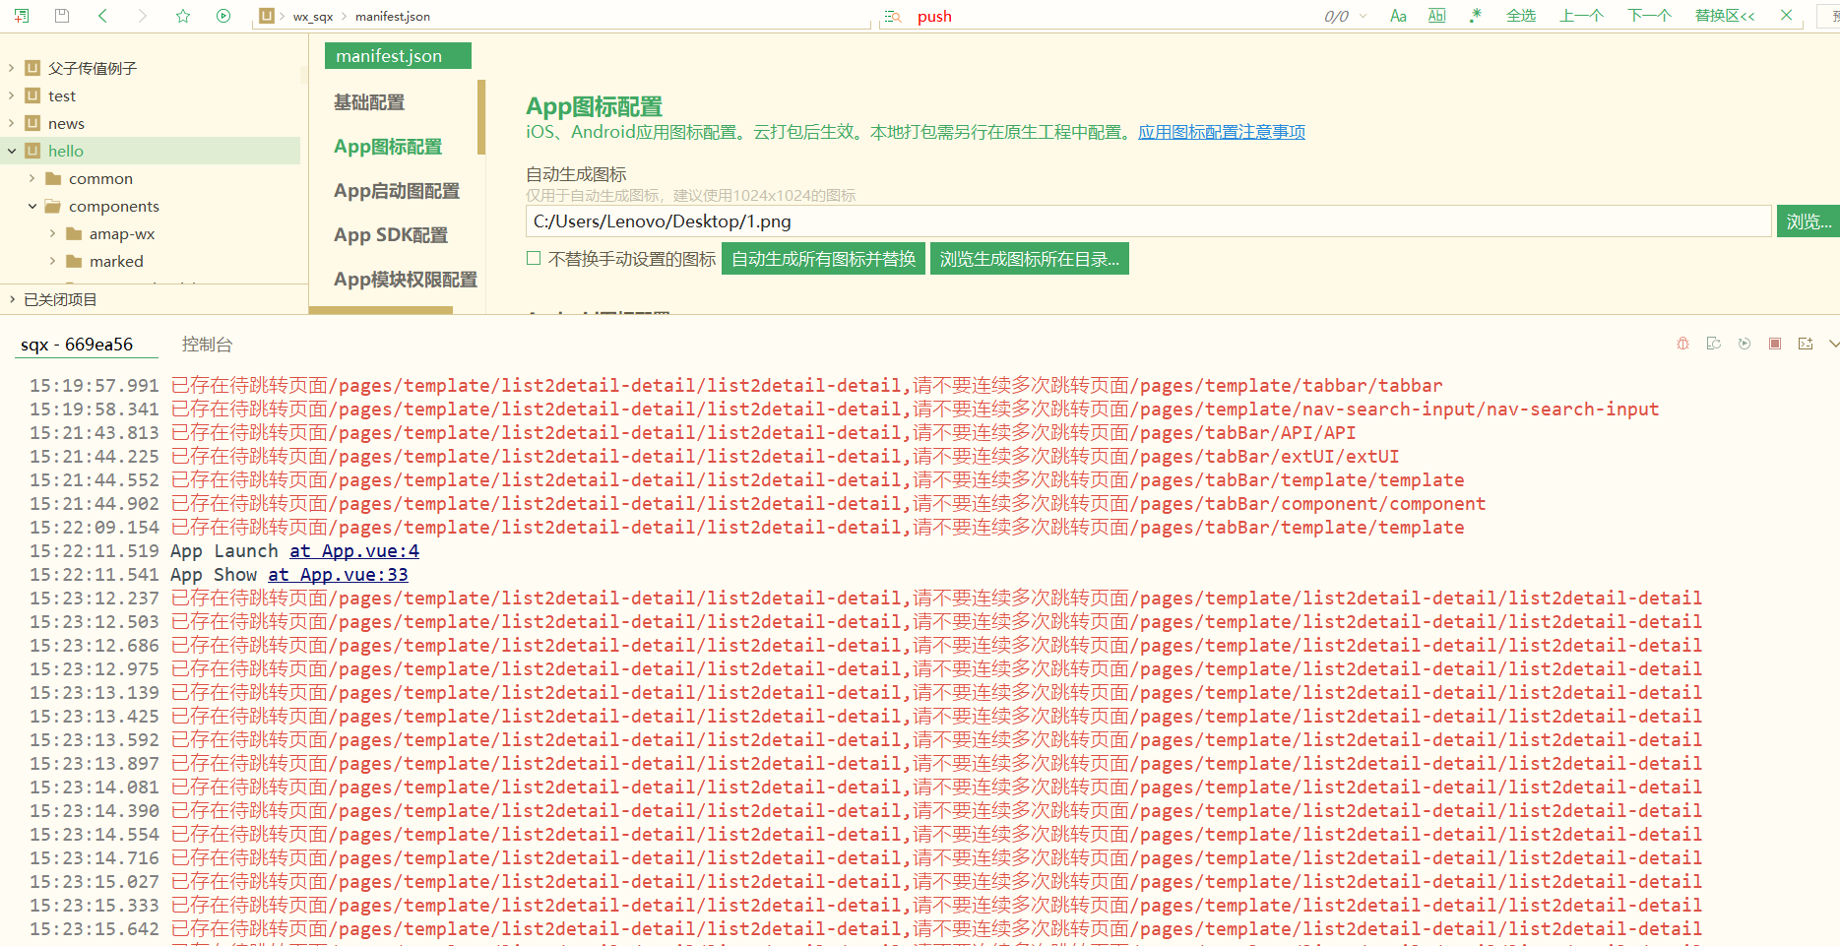This screenshot has height=946, width=1840.
Task: Click 自动生成所有图标并替换 button
Action: [823, 259]
